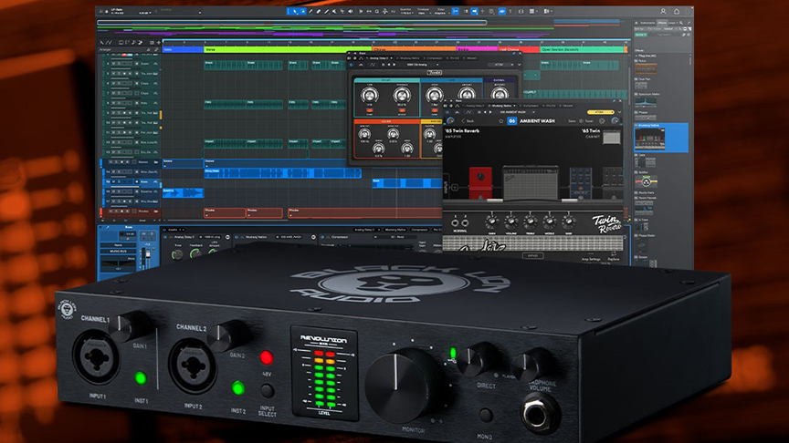The image size is (789, 443).
Task: Solo the selected Bass track
Action: click(x=119, y=181)
